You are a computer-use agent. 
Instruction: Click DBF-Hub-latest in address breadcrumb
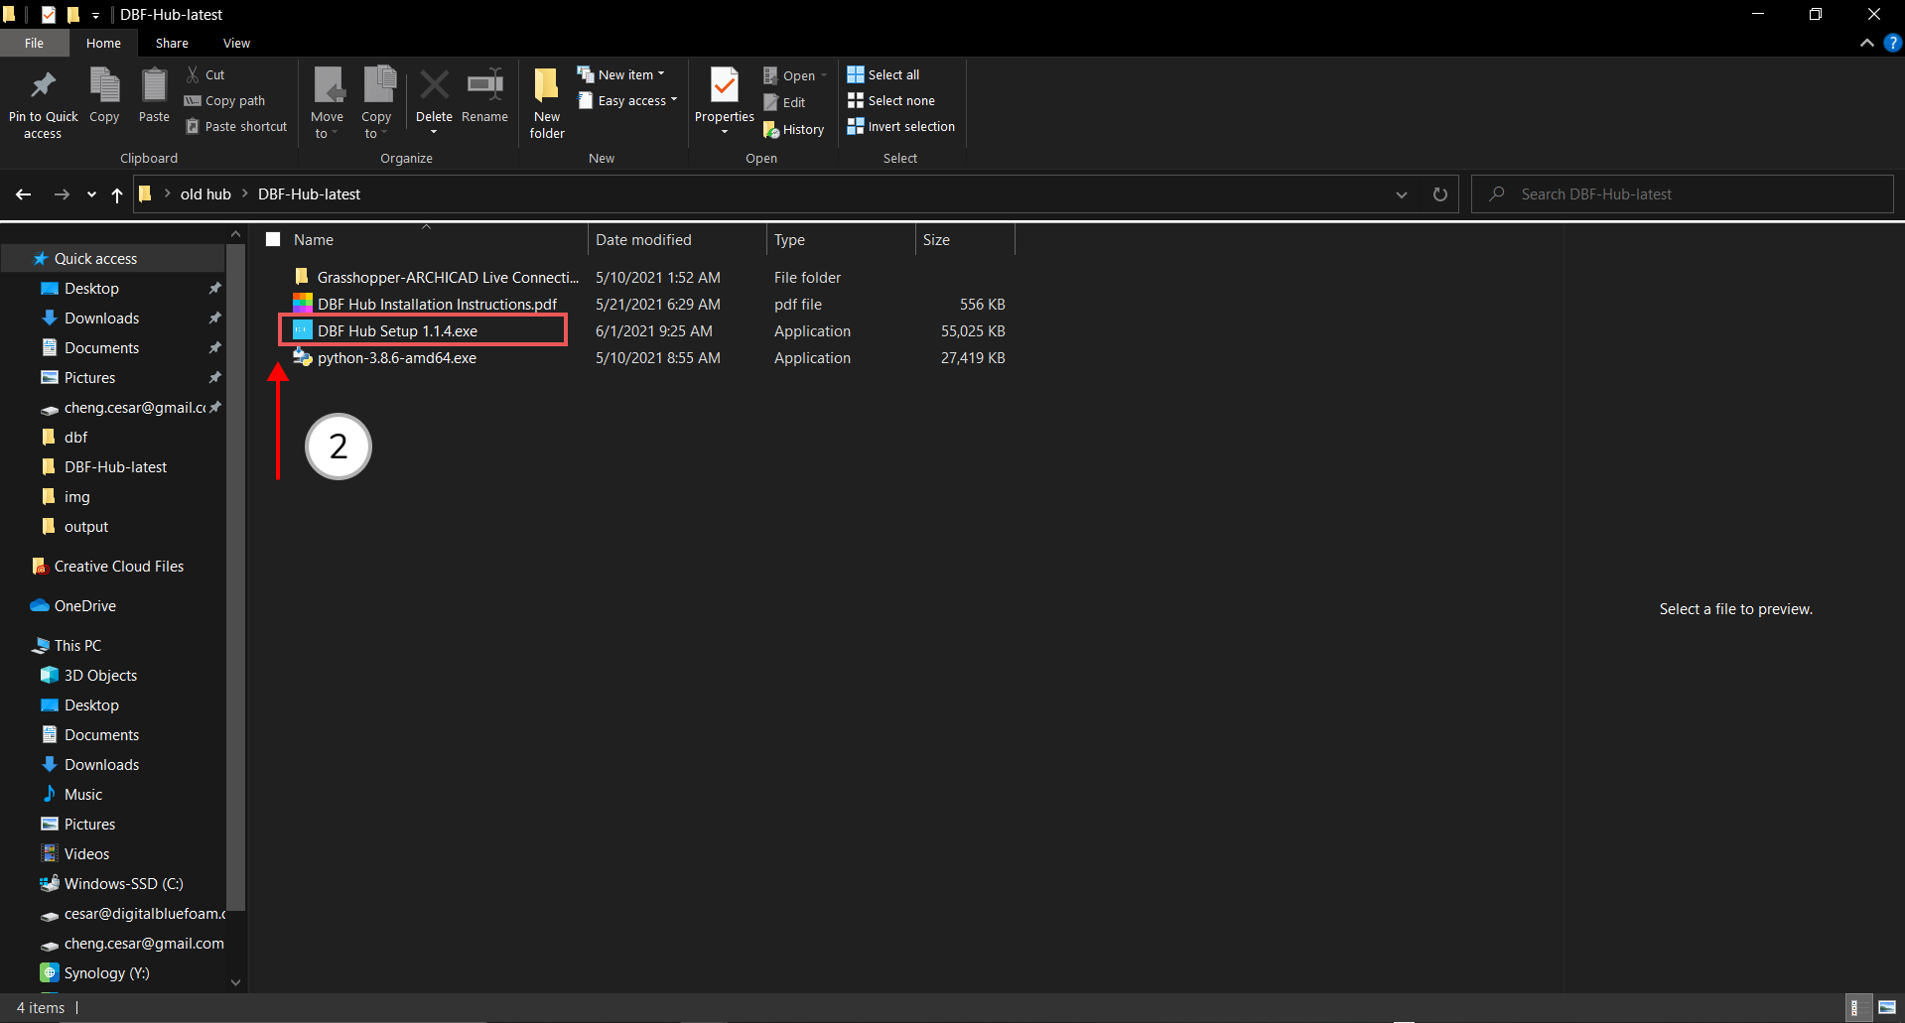point(309,194)
